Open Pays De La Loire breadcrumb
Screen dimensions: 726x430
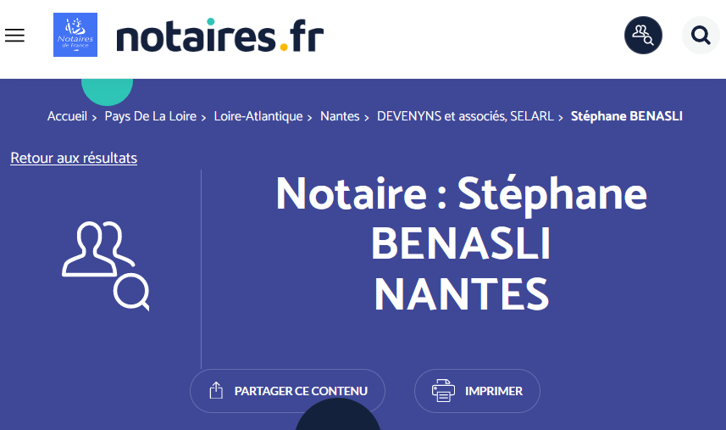coord(150,116)
